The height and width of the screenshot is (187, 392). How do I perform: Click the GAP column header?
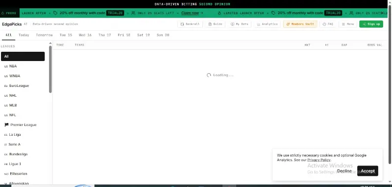(x=344, y=45)
